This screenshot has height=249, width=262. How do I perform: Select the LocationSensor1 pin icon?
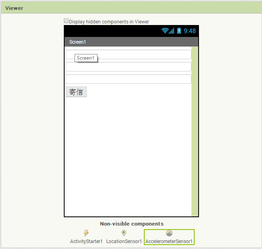[124, 233]
